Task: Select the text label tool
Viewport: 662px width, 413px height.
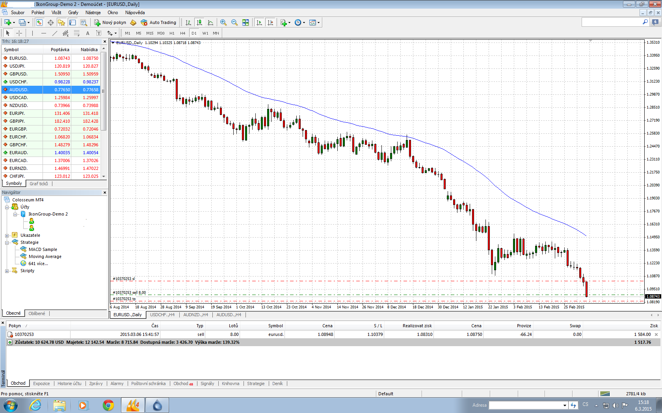Action: pos(99,33)
